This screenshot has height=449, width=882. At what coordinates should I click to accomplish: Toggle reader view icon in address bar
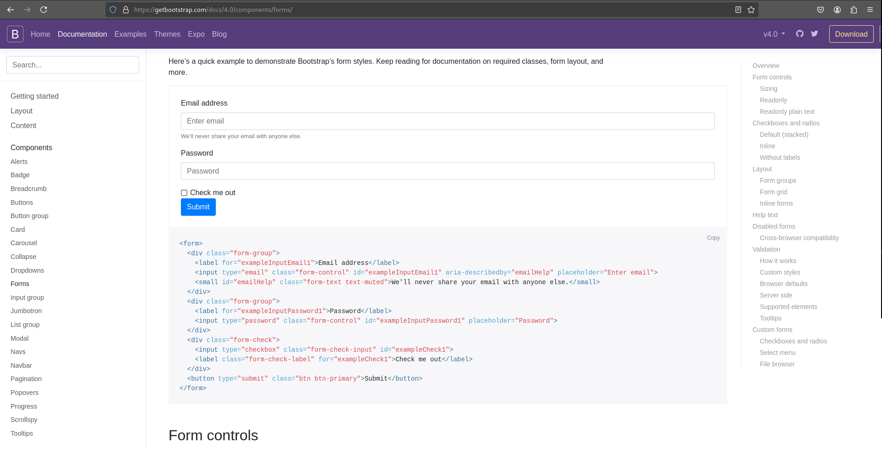(738, 10)
